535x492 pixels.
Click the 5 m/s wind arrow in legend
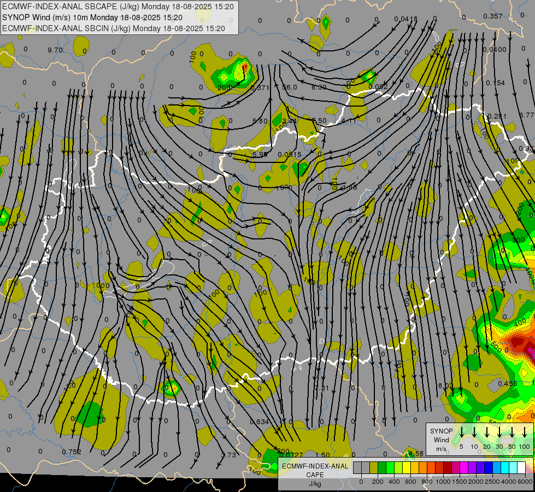[x=461, y=431]
